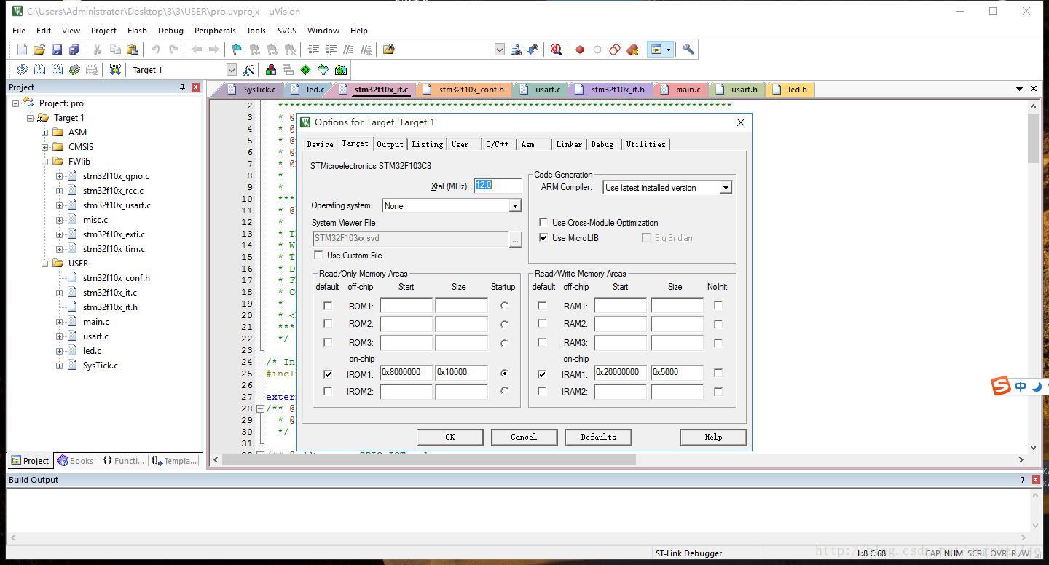
Task: Expand the main.c tree node
Action: tap(60, 322)
